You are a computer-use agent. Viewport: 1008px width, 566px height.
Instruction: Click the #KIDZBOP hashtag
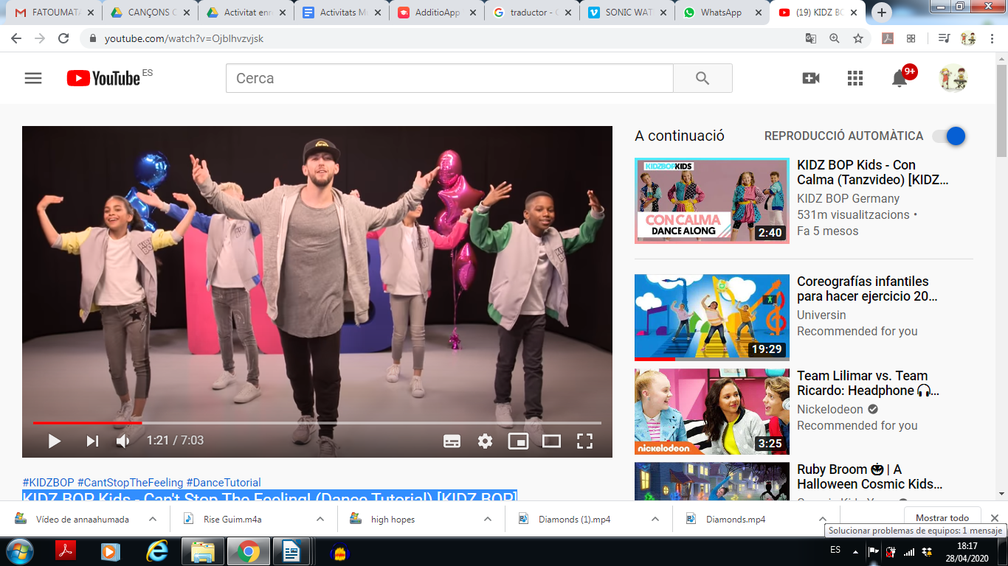pyautogui.click(x=48, y=483)
